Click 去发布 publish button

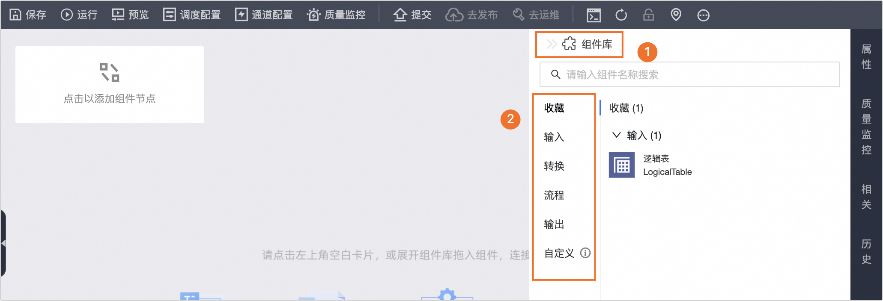pyautogui.click(x=471, y=15)
